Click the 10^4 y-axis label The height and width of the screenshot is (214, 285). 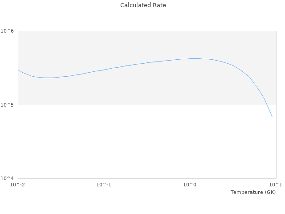coord(8,179)
